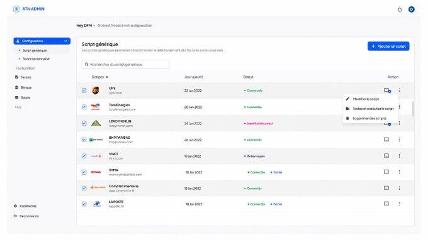Click the Leroy Merlin logo
428x240 pixels.
point(96,123)
